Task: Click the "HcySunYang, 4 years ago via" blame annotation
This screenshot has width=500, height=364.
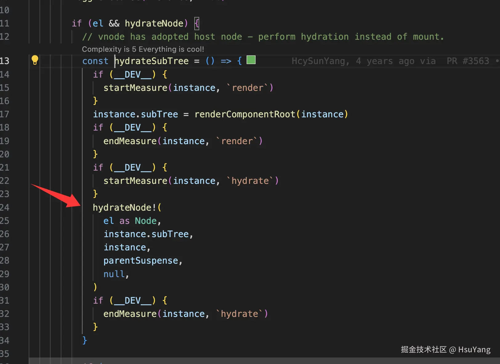Action: pyautogui.click(x=364, y=61)
